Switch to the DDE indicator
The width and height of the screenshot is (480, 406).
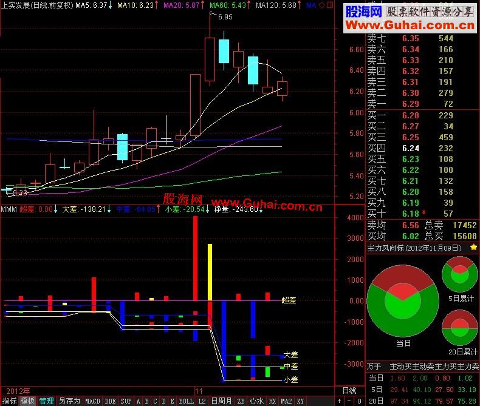(x=110, y=401)
